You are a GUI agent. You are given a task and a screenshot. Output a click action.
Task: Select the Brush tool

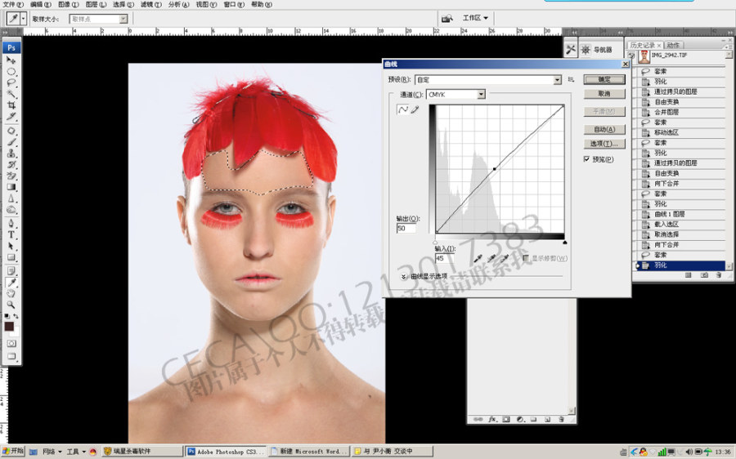(x=11, y=142)
